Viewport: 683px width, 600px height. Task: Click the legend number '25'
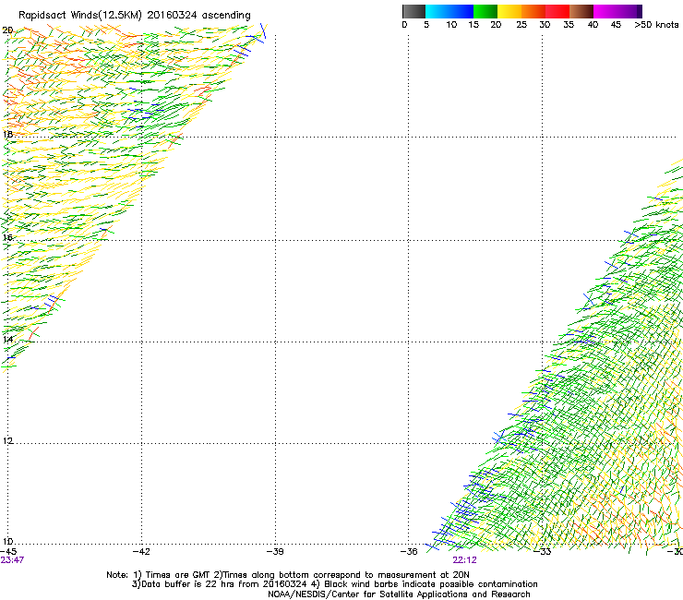tap(521, 25)
